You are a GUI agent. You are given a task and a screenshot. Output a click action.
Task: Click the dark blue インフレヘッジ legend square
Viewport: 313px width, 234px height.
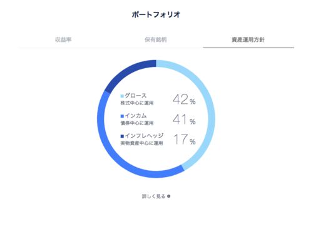click(122, 136)
